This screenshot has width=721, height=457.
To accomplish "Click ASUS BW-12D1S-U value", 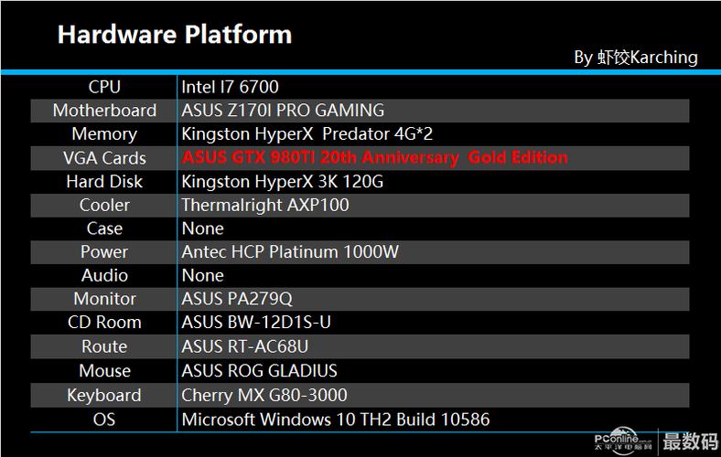I will click(x=256, y=323).
